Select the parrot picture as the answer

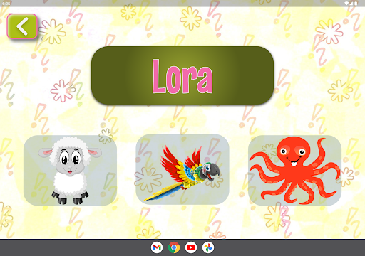182,169
